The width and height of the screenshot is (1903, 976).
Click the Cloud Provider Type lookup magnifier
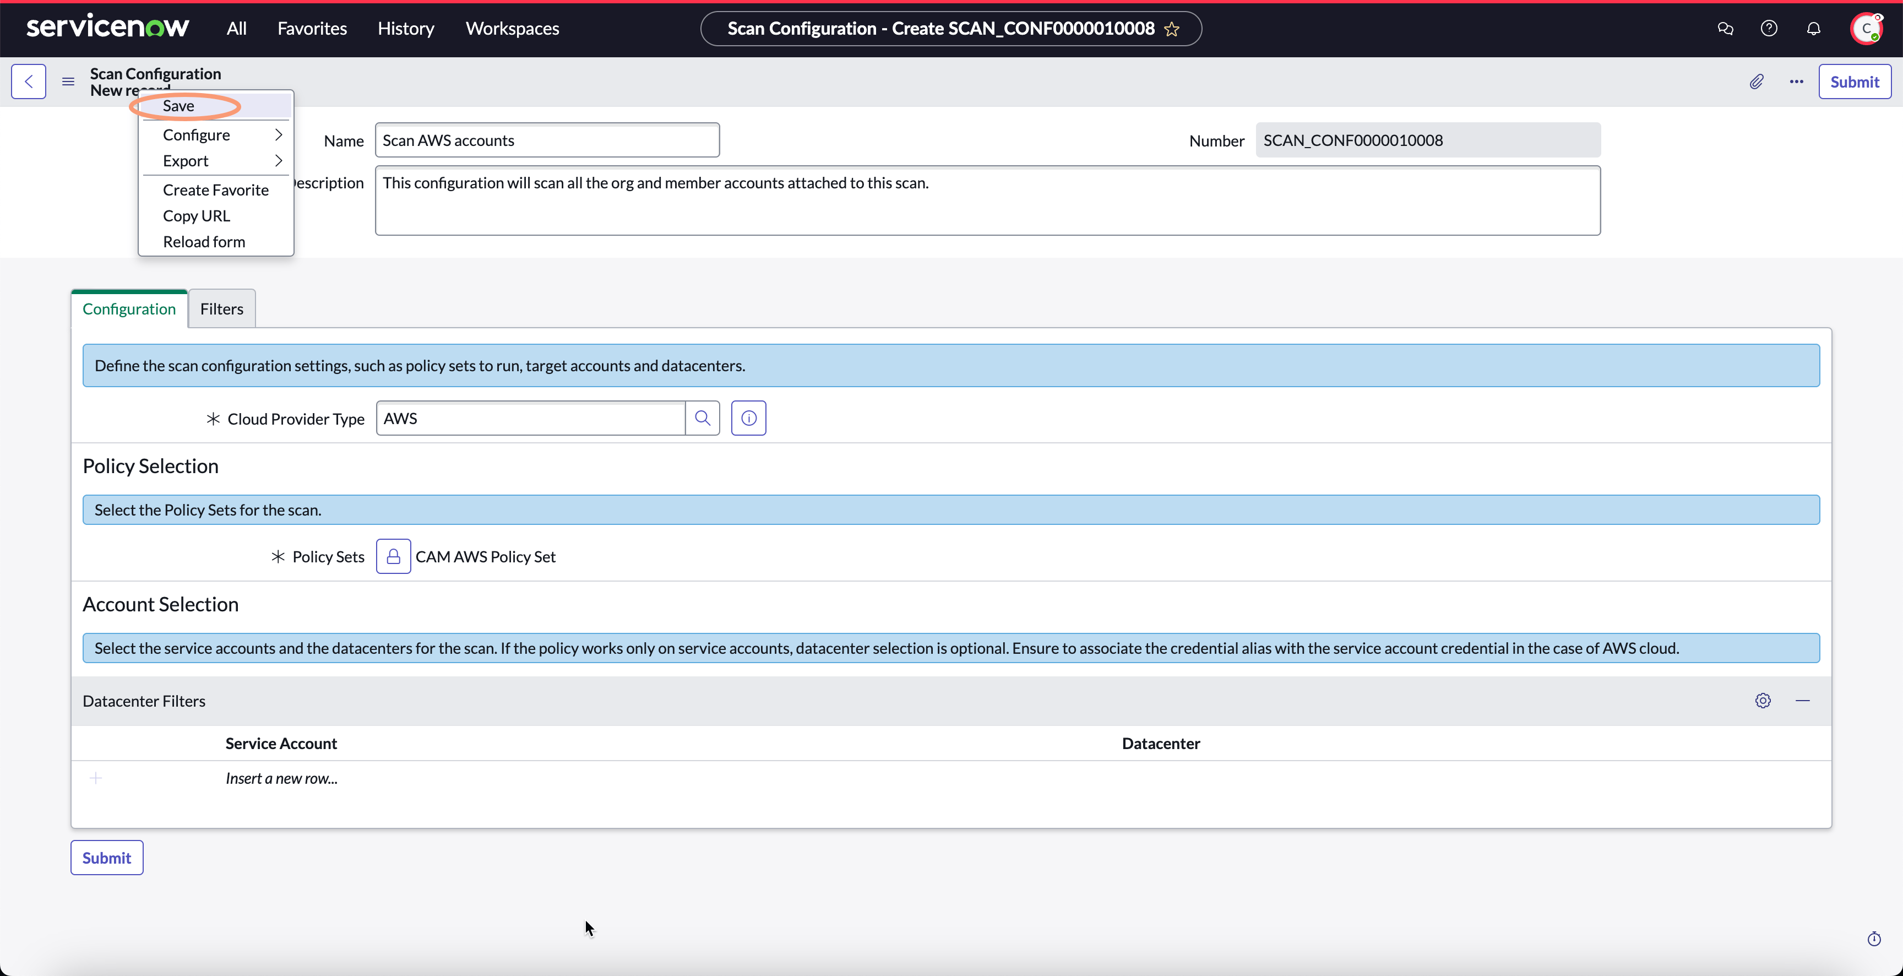pos(703,418)
